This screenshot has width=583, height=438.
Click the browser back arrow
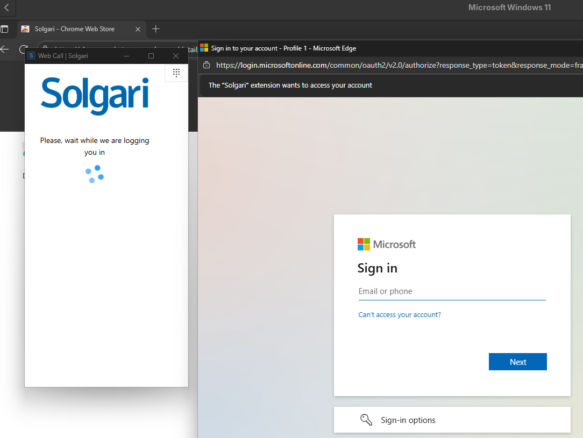(x=5, y=49)
